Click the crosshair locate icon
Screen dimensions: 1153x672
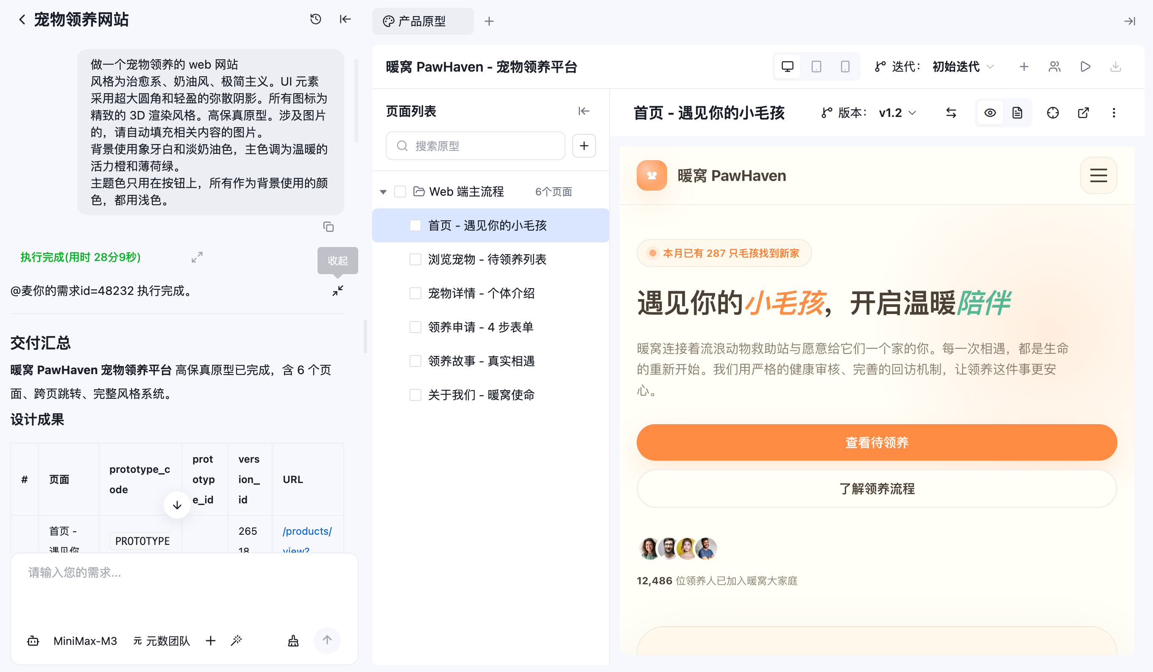tap(1053, 113)
